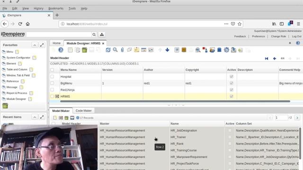Toggle Active checkbox for HR_Rank
Image resolution: width=303 pixels, height=170 pixels.
click(230, 144)
